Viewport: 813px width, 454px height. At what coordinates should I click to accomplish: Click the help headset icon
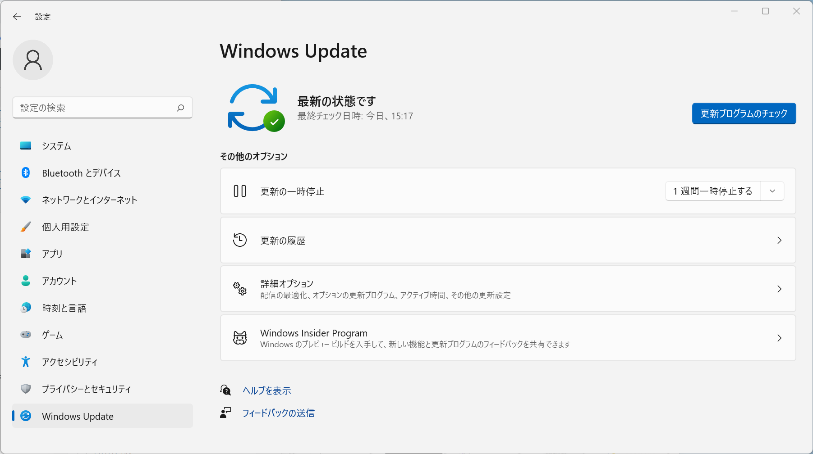[225, 390]
